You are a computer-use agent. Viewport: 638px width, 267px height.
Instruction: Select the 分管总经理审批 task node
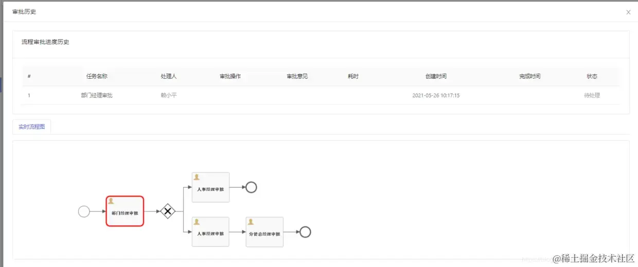coord(264,232)
